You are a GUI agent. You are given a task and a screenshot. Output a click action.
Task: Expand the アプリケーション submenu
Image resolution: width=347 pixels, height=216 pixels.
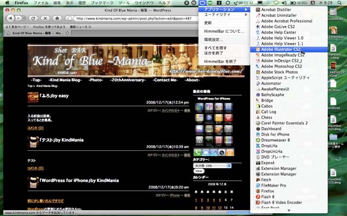pyautogui.click(x=224, y=9)
